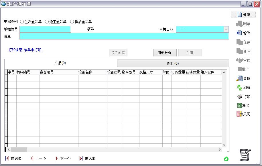The image size is (262, 166).
Task: Select 返工通知单 radio option
Action: [47, 22]
